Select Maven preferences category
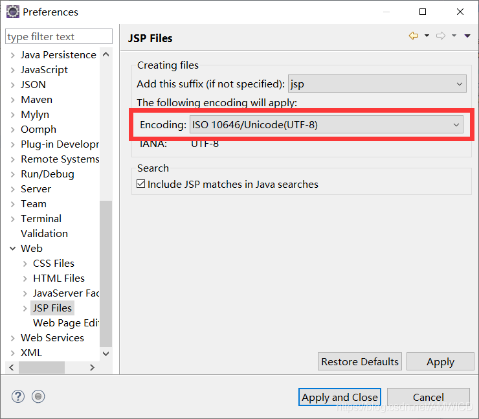This screenshot has height=419, width=479. (36, 100)
